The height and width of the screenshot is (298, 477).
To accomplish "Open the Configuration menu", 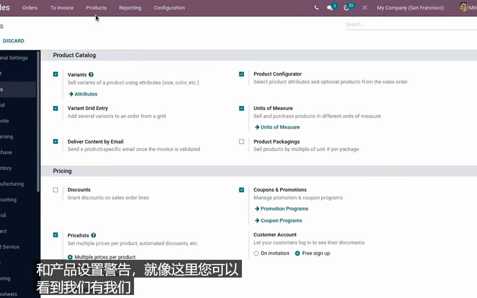I will point(169,8).
